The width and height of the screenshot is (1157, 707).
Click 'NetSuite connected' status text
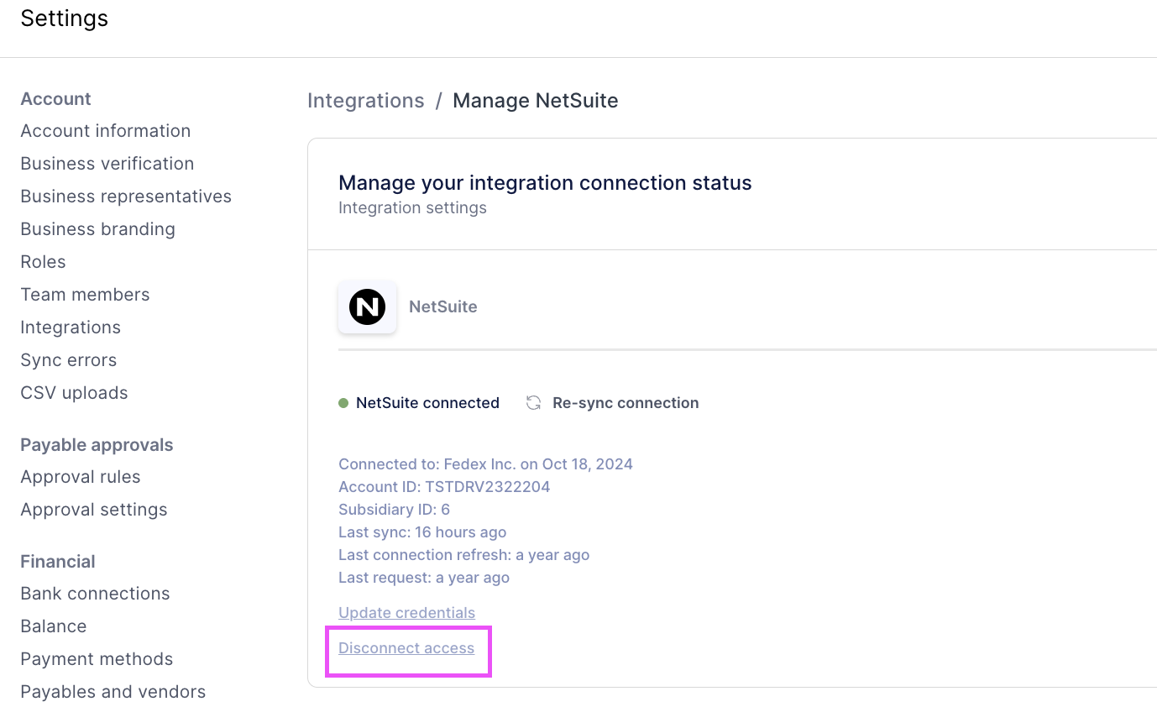click(x=427, y=403)
